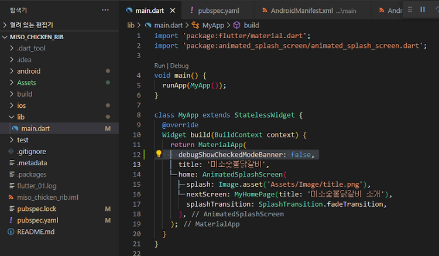Click 'StatelessWidget' on line 8
Image resolution: width=439 pixels, height=256 pixels.
[265, 115]
